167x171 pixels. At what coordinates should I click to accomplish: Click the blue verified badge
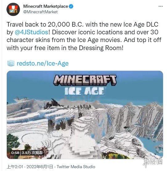71,6
